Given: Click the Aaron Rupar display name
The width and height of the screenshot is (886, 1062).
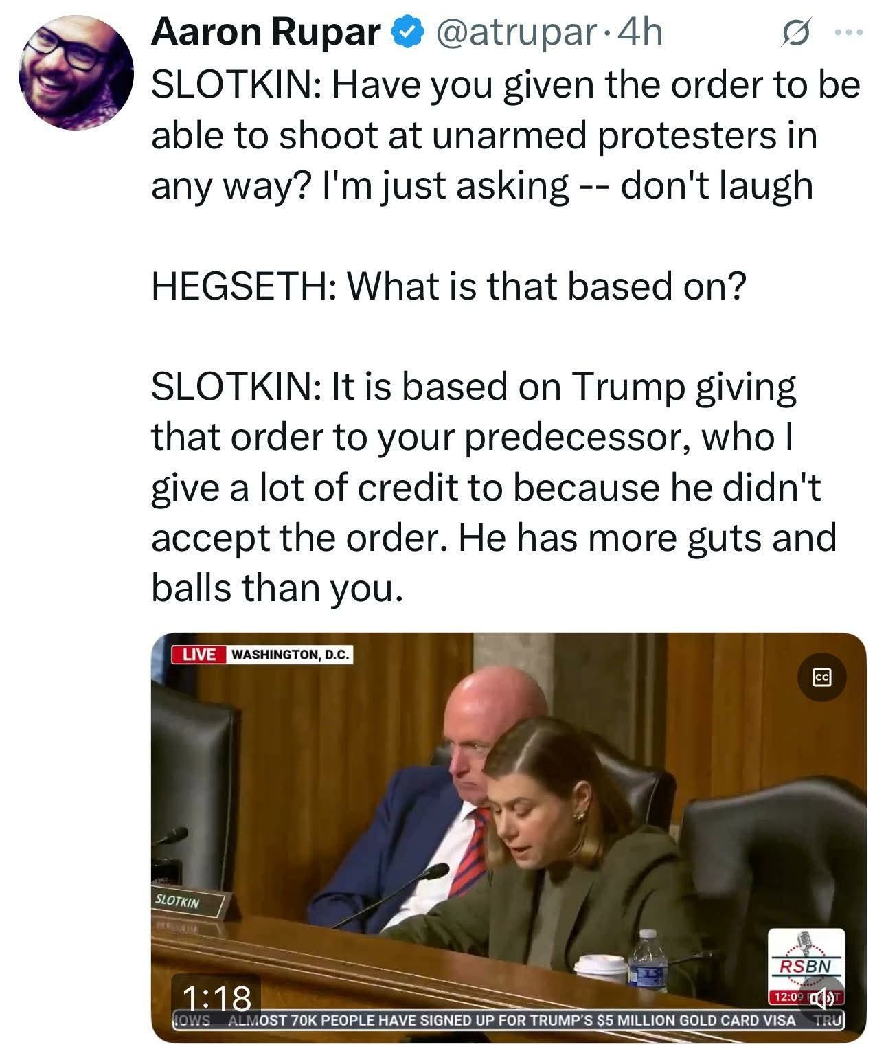Looking at the screenshot, I should (x=266, y=32).
